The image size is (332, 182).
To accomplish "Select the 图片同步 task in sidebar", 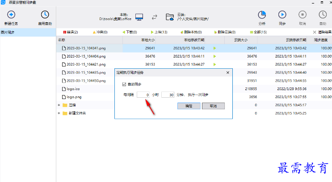I will (28, 33).
